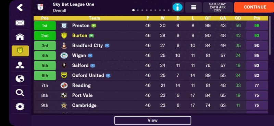Switch to the second page dot indicator
Viewport: 274px width, 126px height.
coord(138,10)
